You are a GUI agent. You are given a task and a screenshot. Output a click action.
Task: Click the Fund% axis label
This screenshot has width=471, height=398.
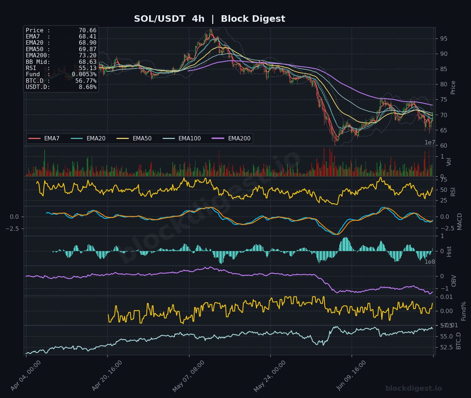[463, 311]
